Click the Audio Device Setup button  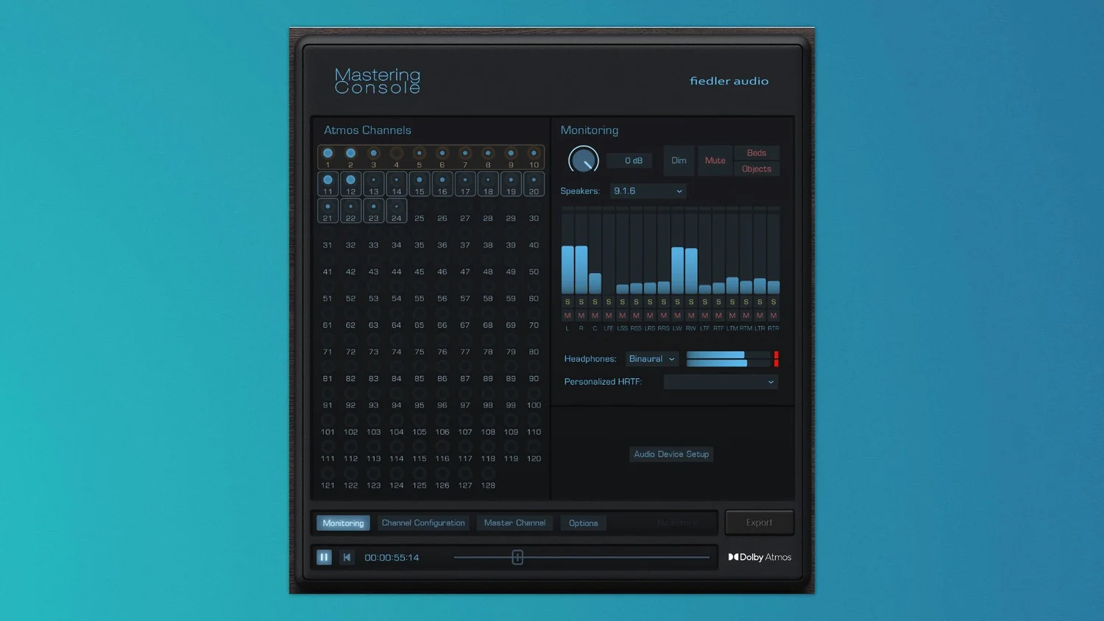point(670,454)
